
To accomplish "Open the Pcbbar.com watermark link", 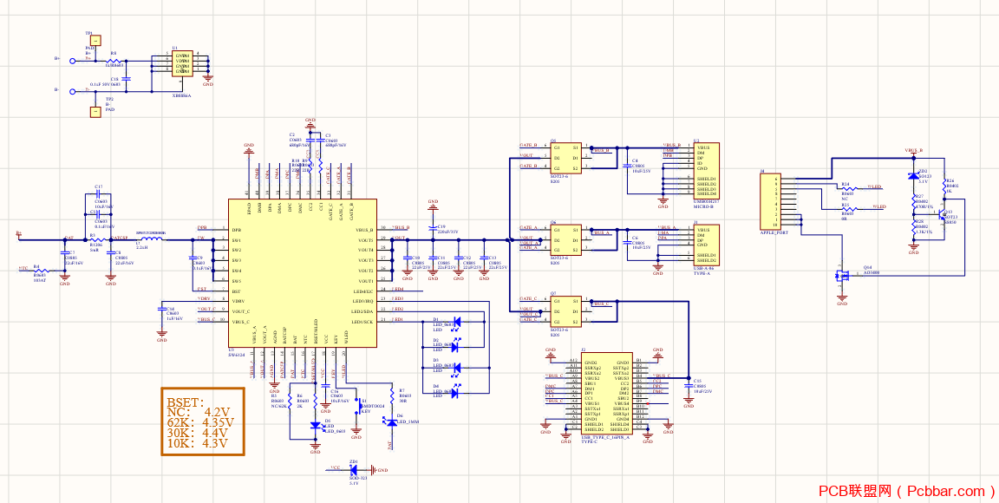I will tap(907, 491).
